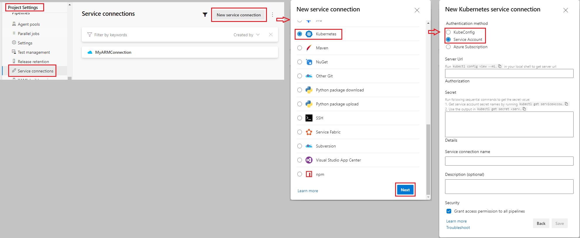The width and height of the screenshot is (580, 238).
Task: Close the New service connection panel
Action: [x=417, y=10]
